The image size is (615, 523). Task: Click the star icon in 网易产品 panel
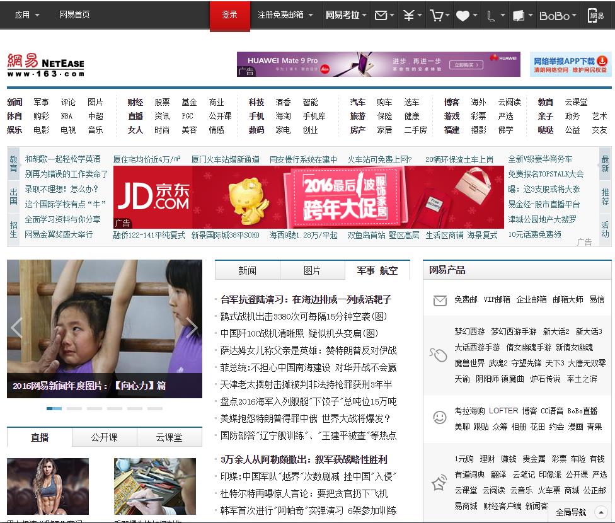point(439,483)
